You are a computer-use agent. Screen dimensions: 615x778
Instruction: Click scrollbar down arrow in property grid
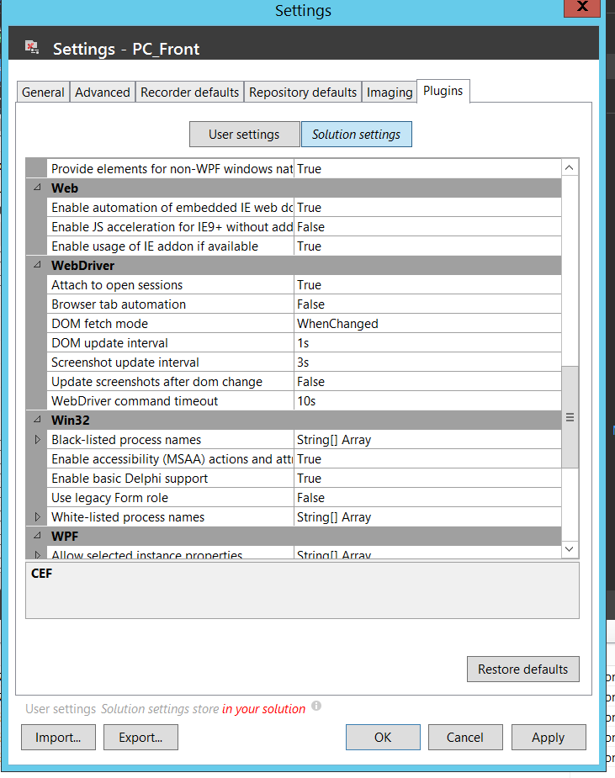tap(570, 549)
